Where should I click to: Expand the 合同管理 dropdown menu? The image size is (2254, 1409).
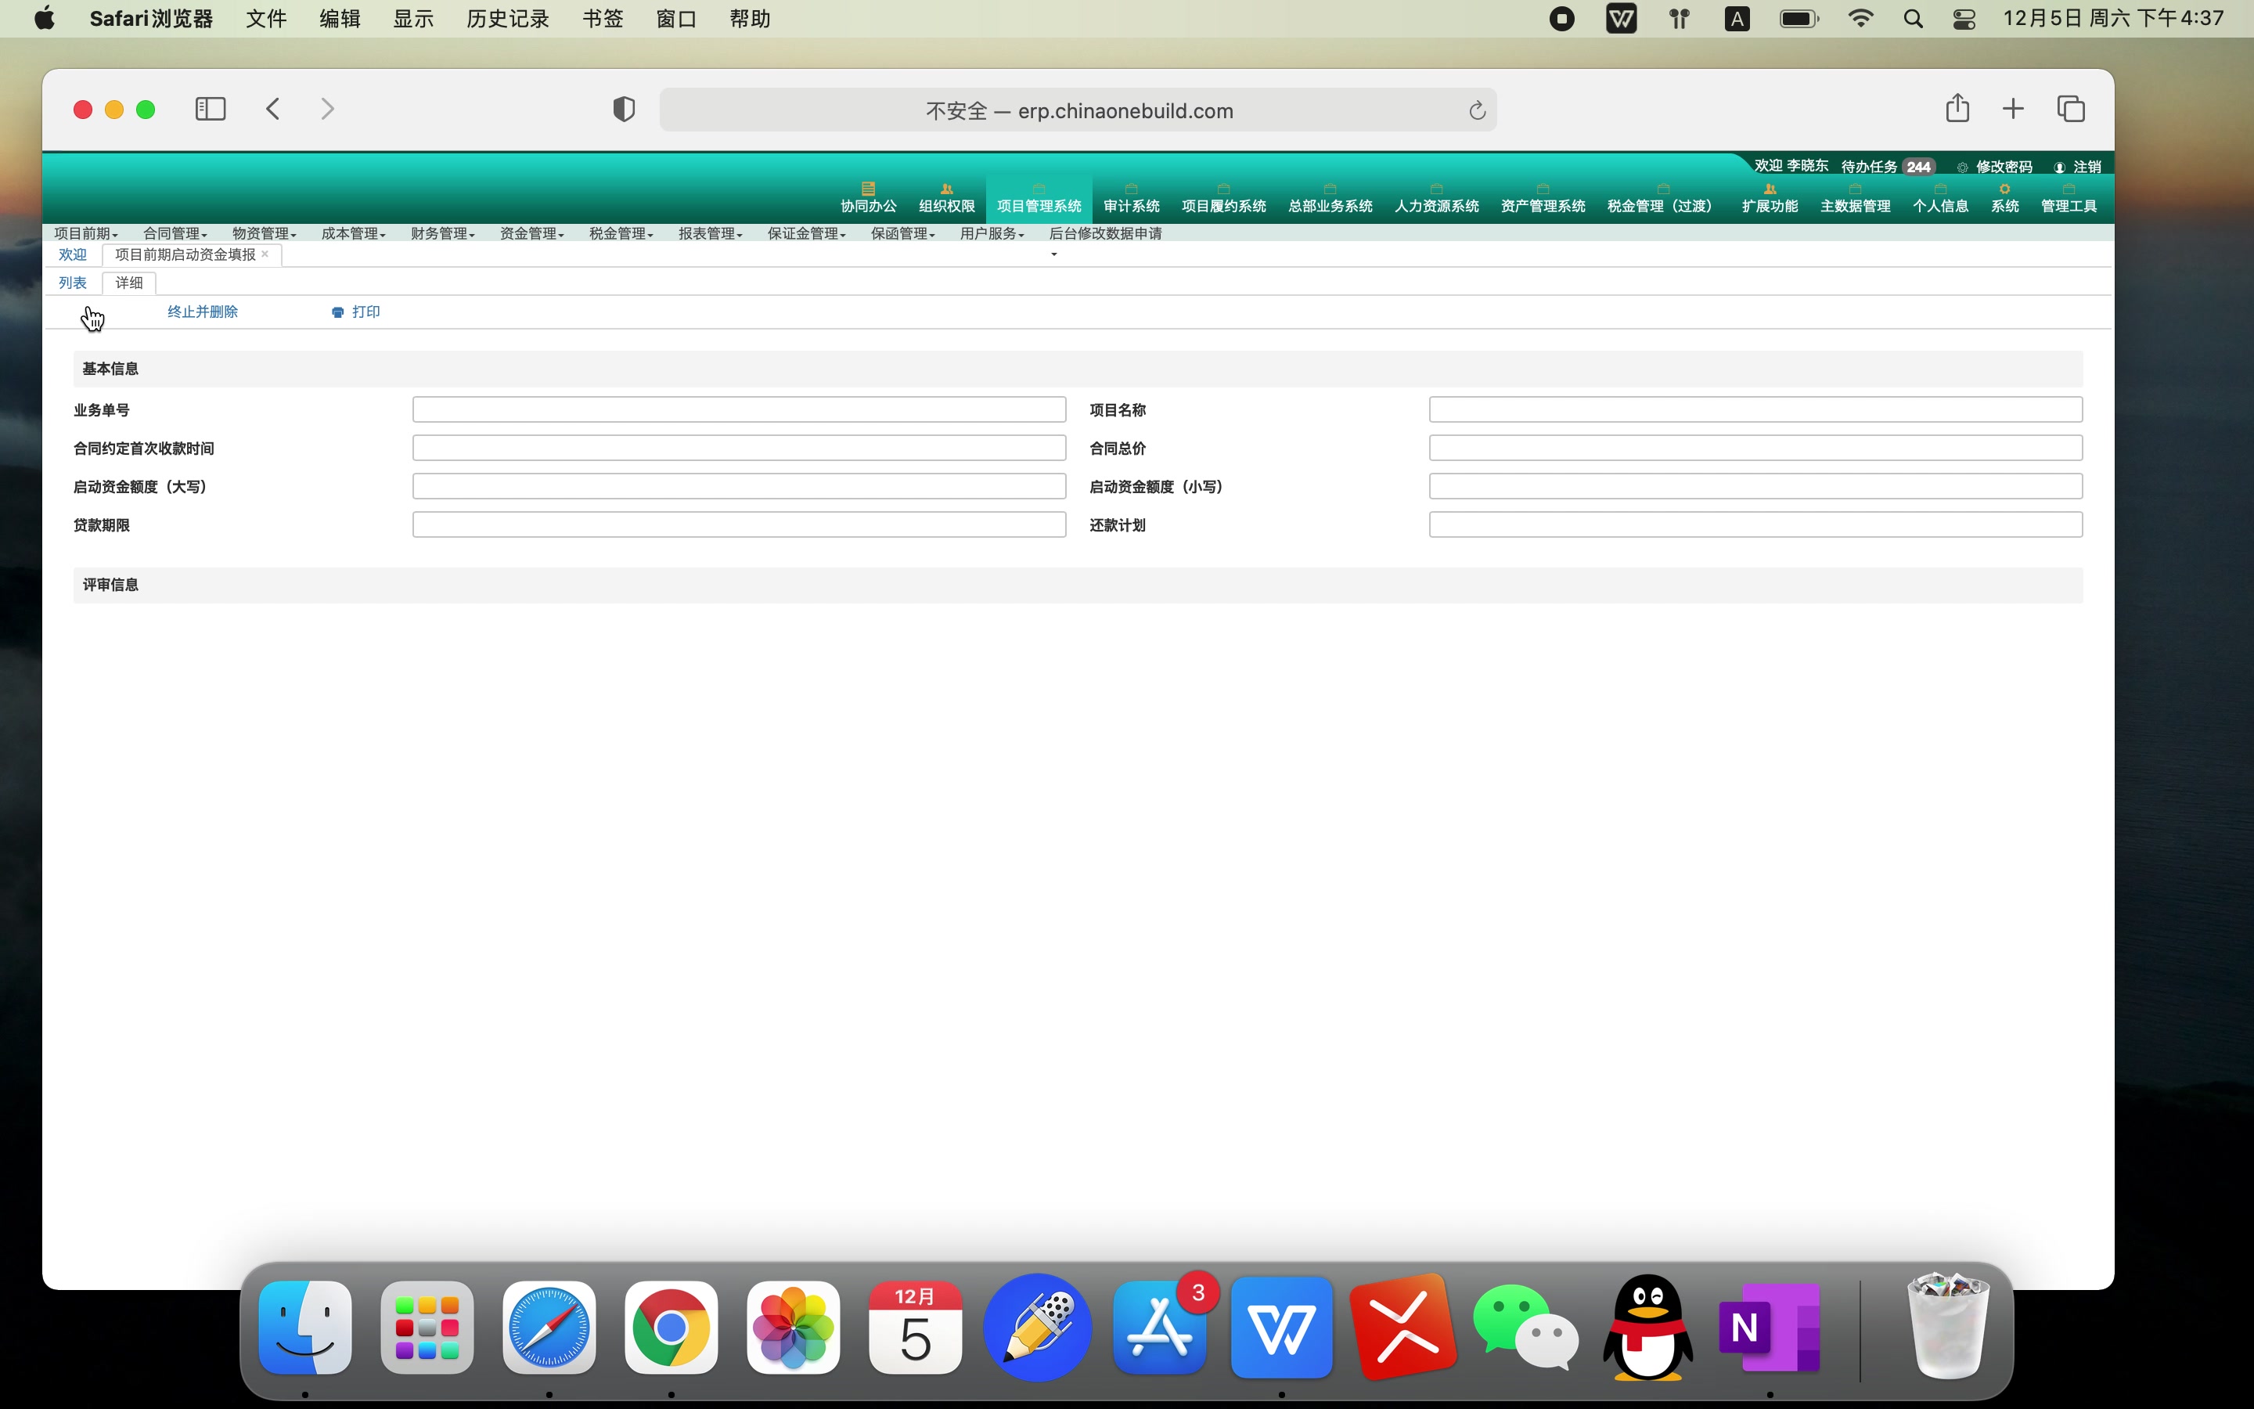tap(175, 233)
